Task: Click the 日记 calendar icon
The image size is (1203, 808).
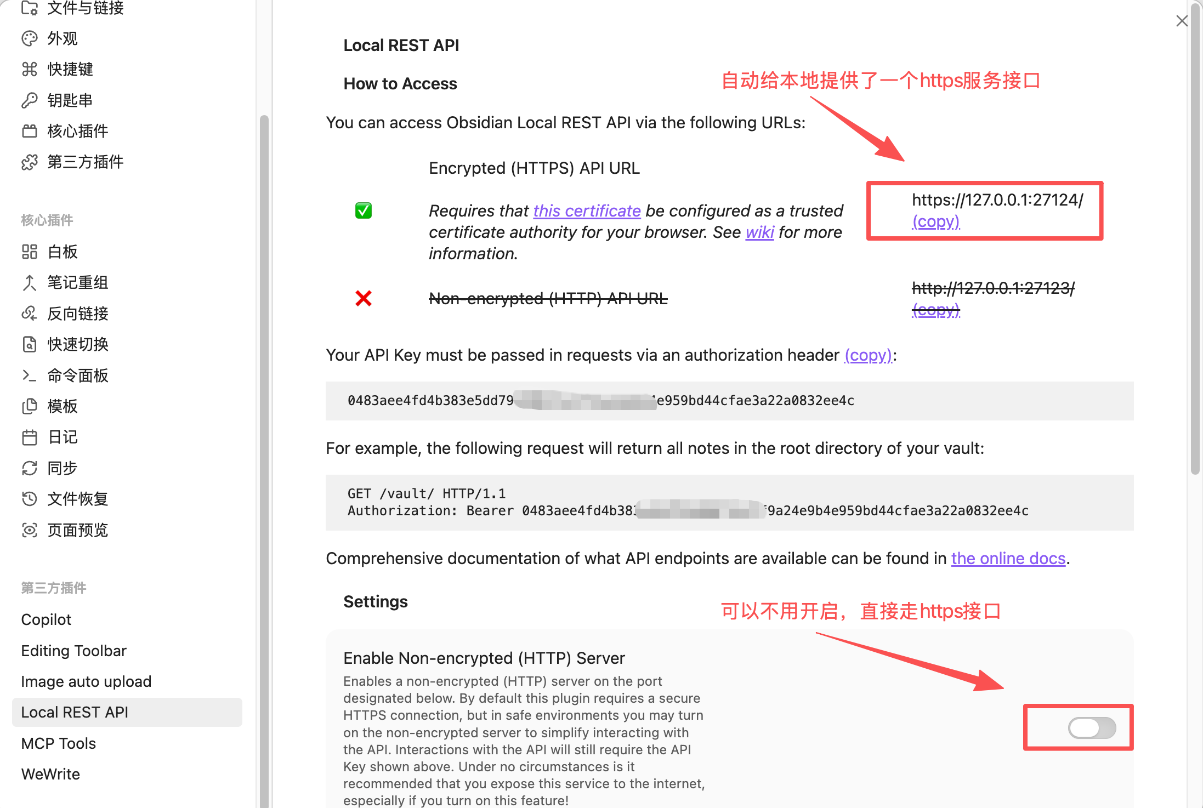Action: (x=30, y=437)
